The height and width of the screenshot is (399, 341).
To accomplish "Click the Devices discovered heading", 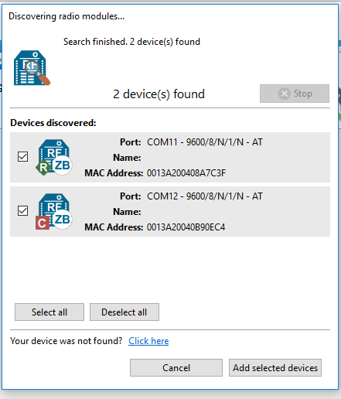I will coord(53,123).
